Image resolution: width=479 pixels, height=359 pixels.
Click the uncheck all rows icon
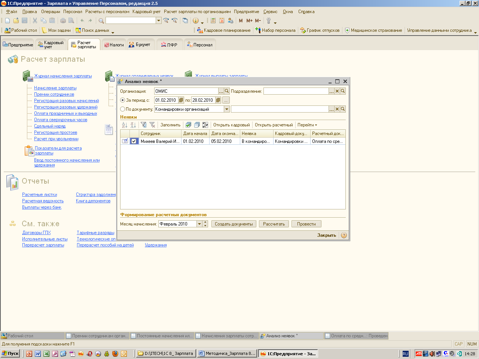(x=197, y=125)
